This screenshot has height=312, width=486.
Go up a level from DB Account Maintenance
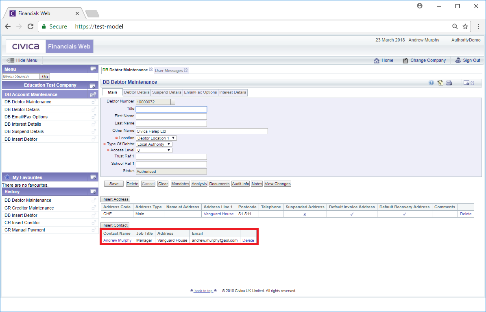pyautogui.click(x=93, y=94)
